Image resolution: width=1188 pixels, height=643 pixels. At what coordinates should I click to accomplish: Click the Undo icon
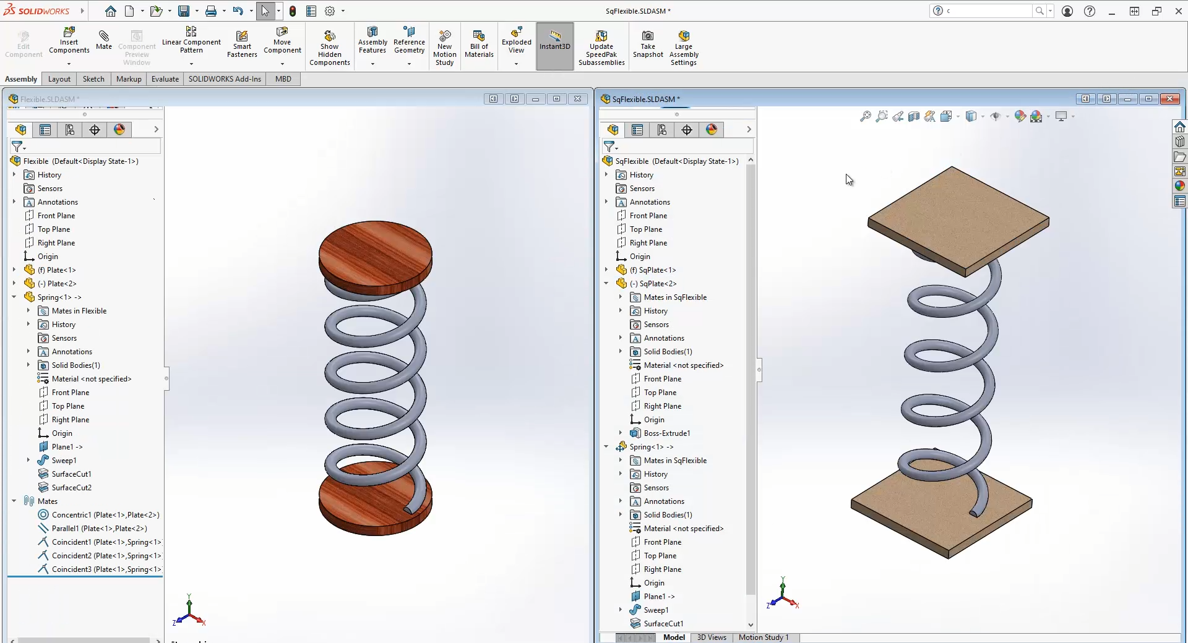tap(238, 11)
